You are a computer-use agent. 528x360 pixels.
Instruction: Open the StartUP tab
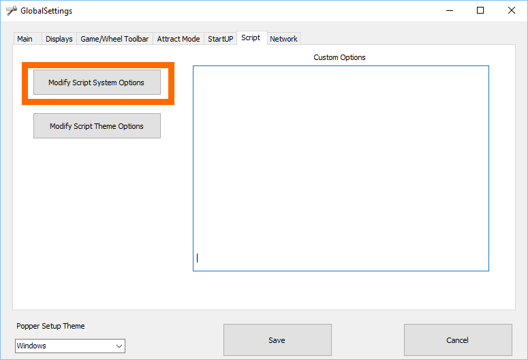tap(220, 39)
